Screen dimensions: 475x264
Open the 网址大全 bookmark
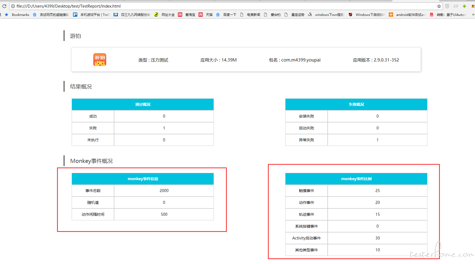(164, 15)
